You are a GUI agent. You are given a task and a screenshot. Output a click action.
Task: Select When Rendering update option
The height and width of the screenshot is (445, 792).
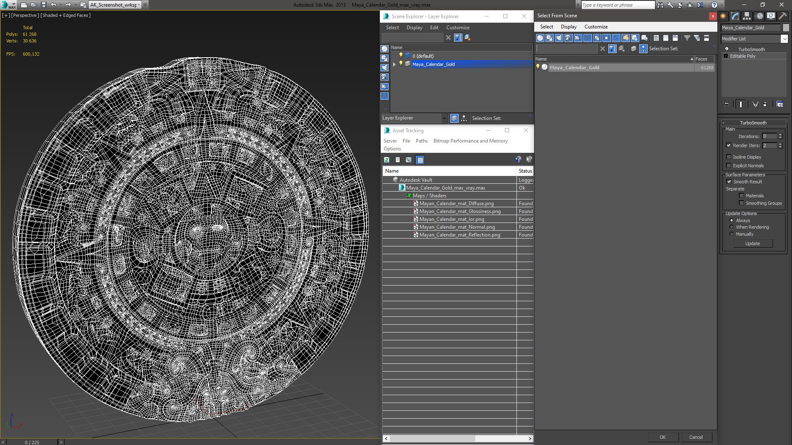pos(731,227)
